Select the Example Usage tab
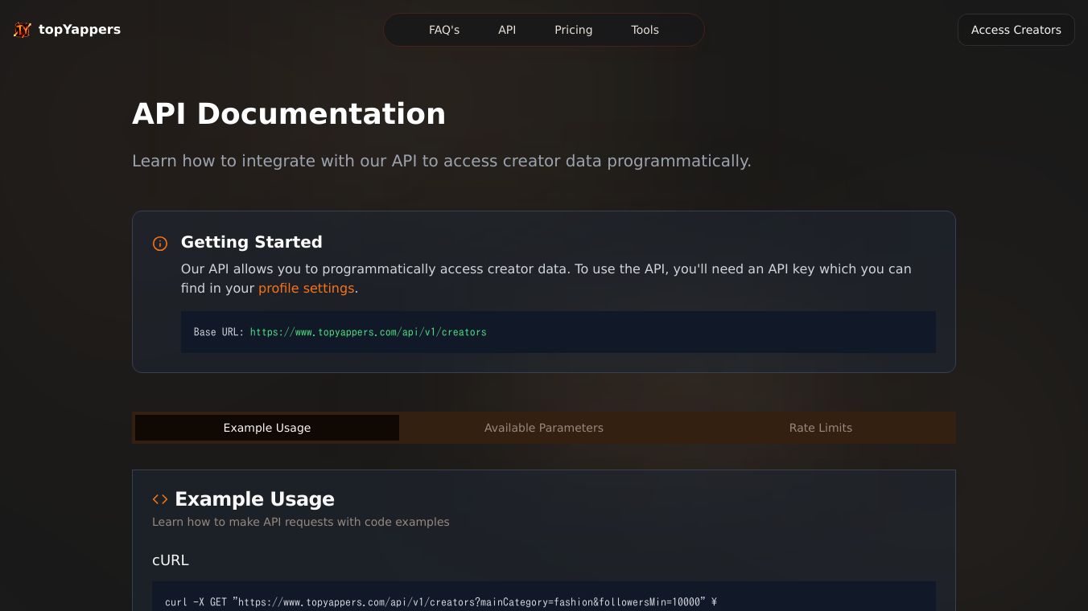 click(267, 428)
